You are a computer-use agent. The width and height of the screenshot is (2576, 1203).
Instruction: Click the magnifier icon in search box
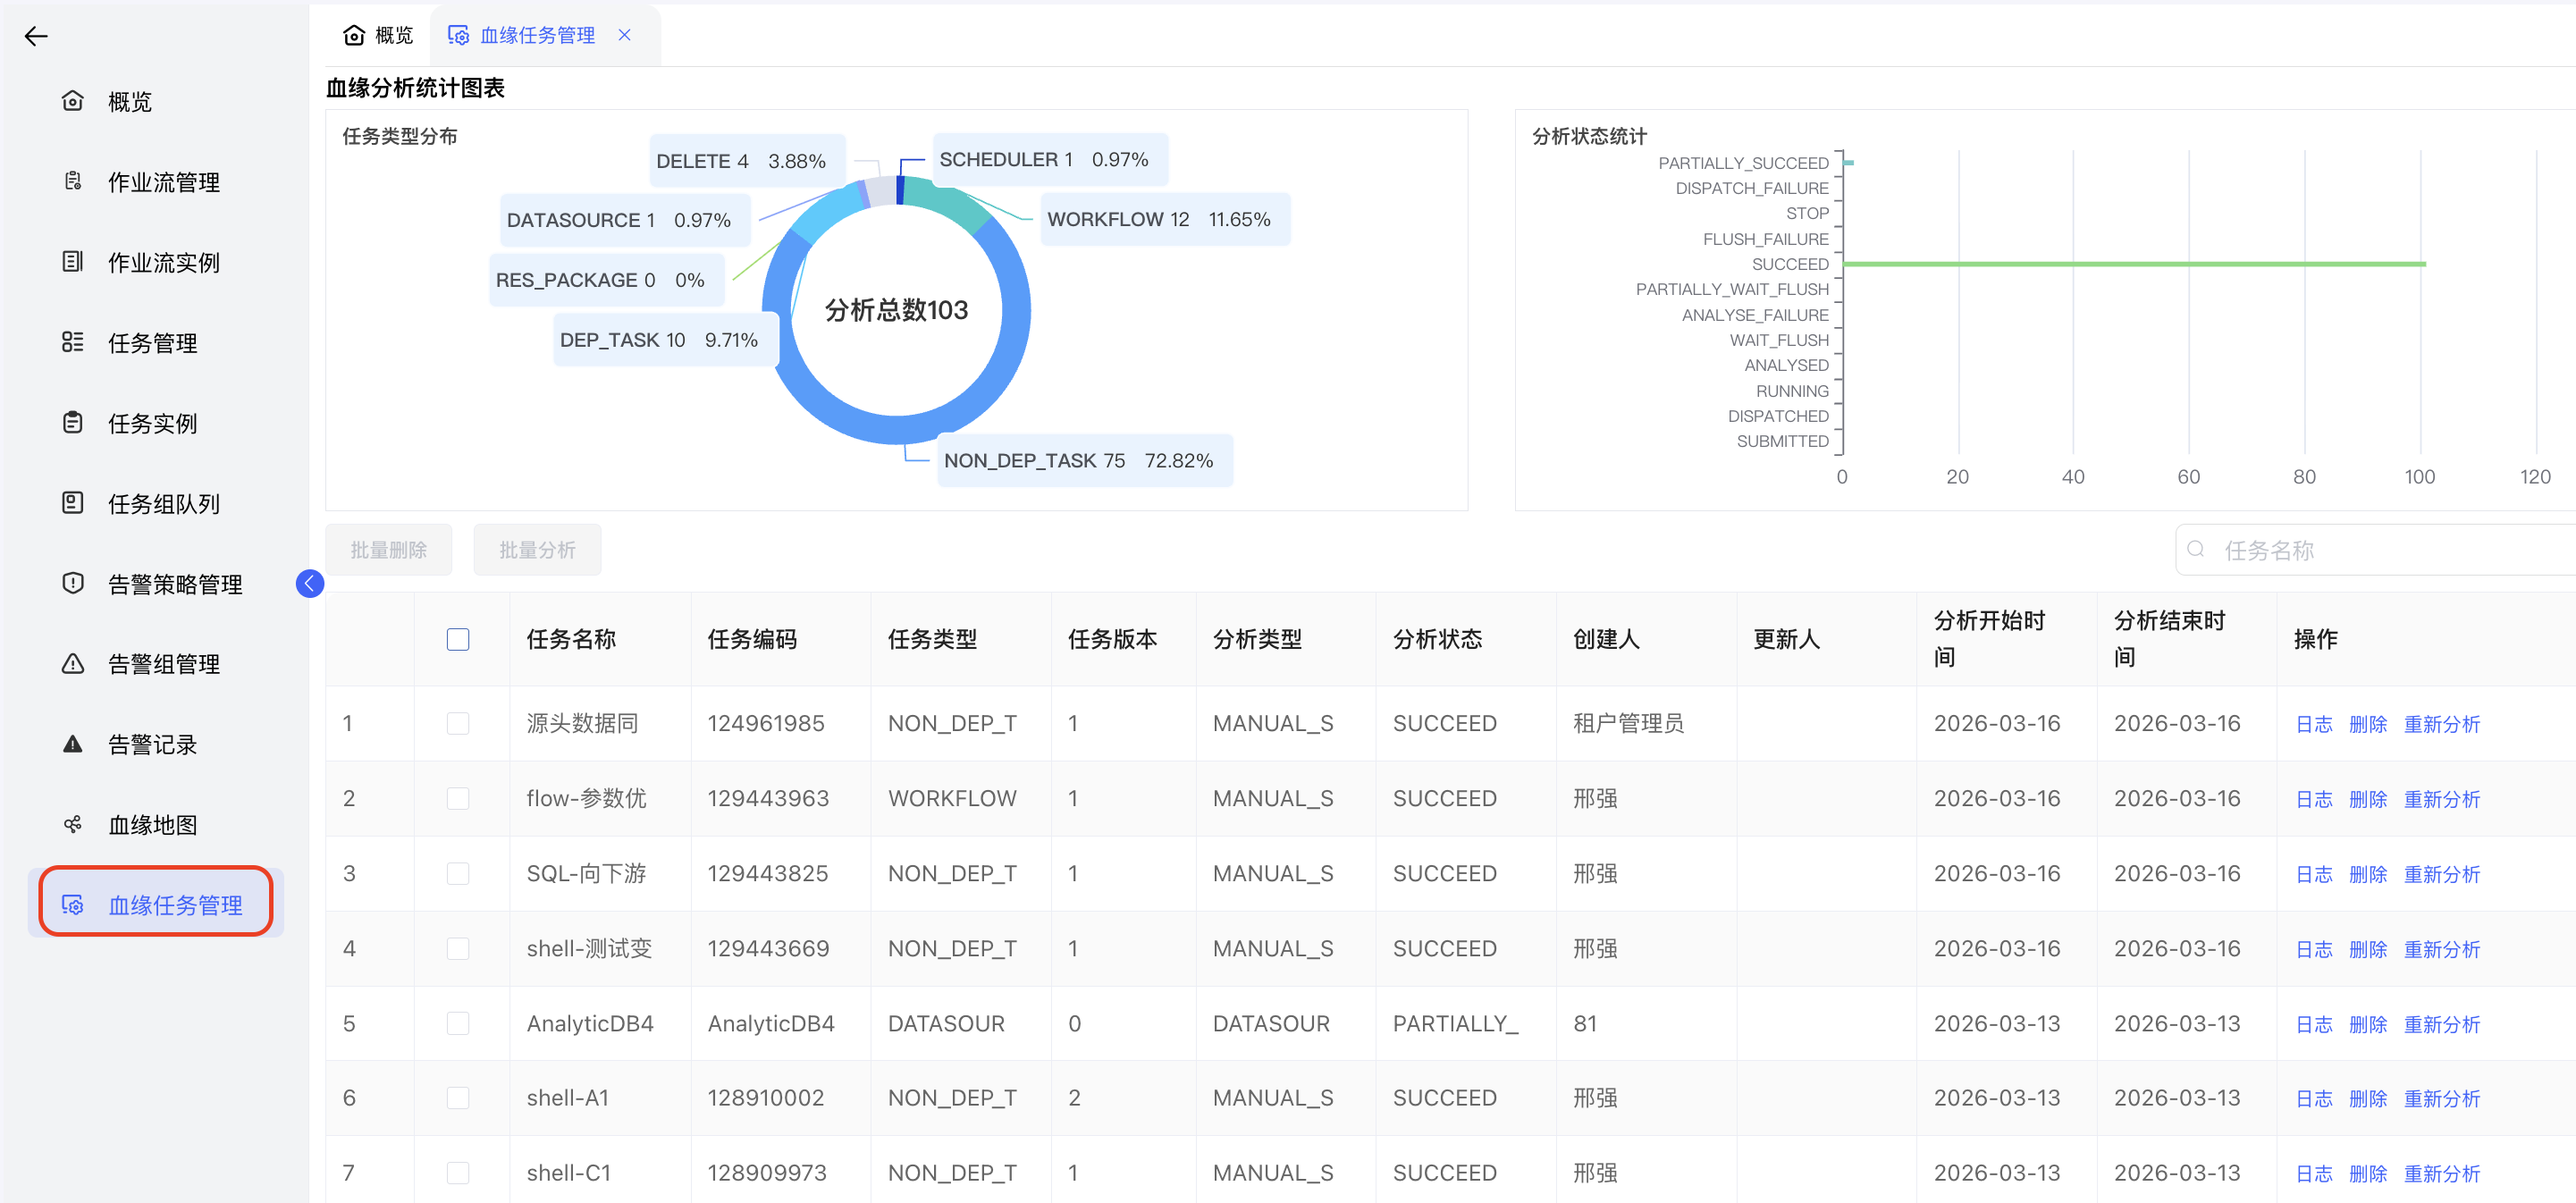(x=2196, y=549)
